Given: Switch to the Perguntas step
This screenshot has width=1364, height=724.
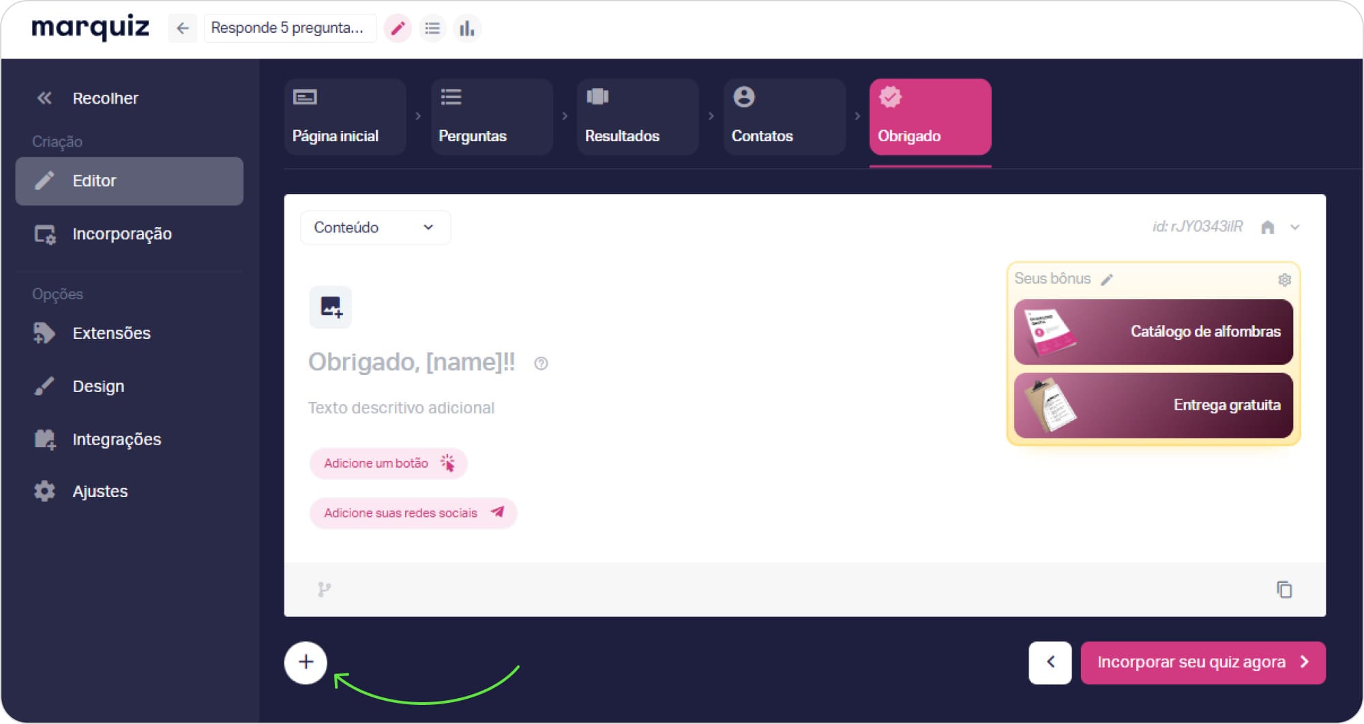Looking at the screenshot, I should [492, 117].
